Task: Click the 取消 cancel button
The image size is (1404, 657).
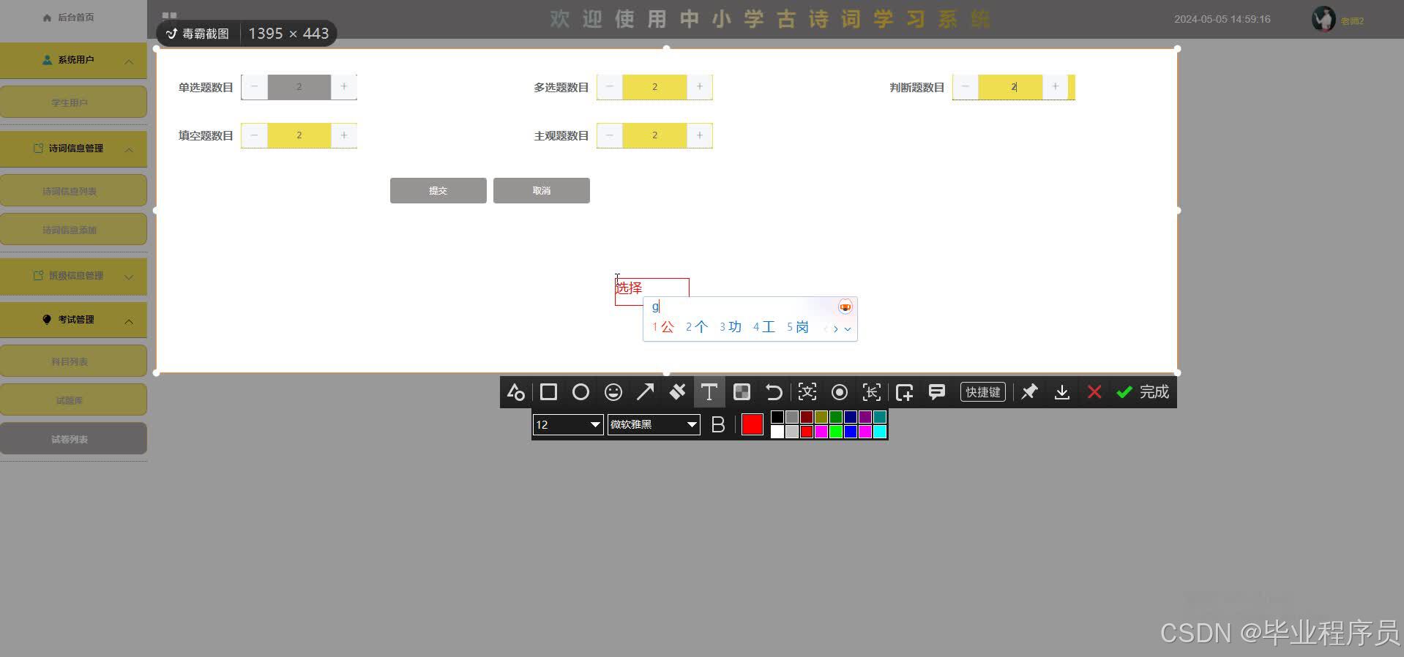Action: pos(542,190)
